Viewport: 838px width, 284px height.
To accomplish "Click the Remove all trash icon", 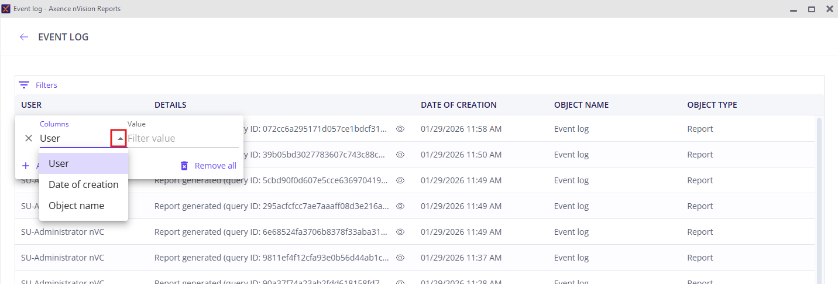I will (x=184, y=166).
